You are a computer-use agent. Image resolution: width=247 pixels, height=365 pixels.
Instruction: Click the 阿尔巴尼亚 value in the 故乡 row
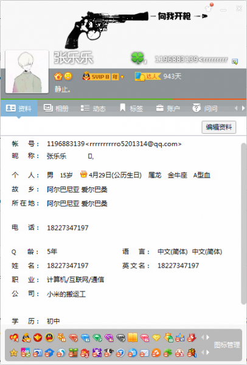[63, 189]
